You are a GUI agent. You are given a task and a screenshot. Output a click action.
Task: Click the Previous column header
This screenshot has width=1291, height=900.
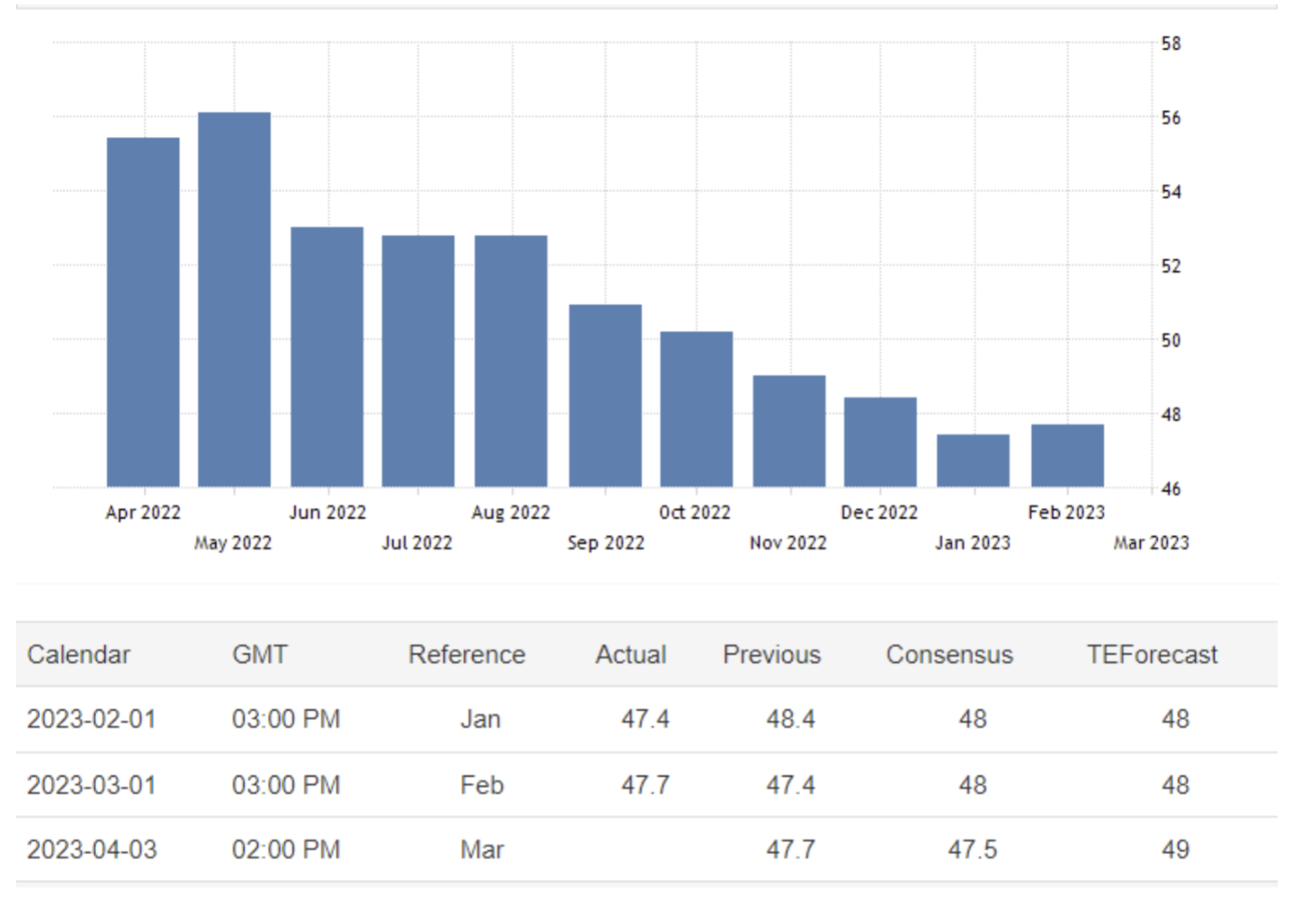click(771, 655)
